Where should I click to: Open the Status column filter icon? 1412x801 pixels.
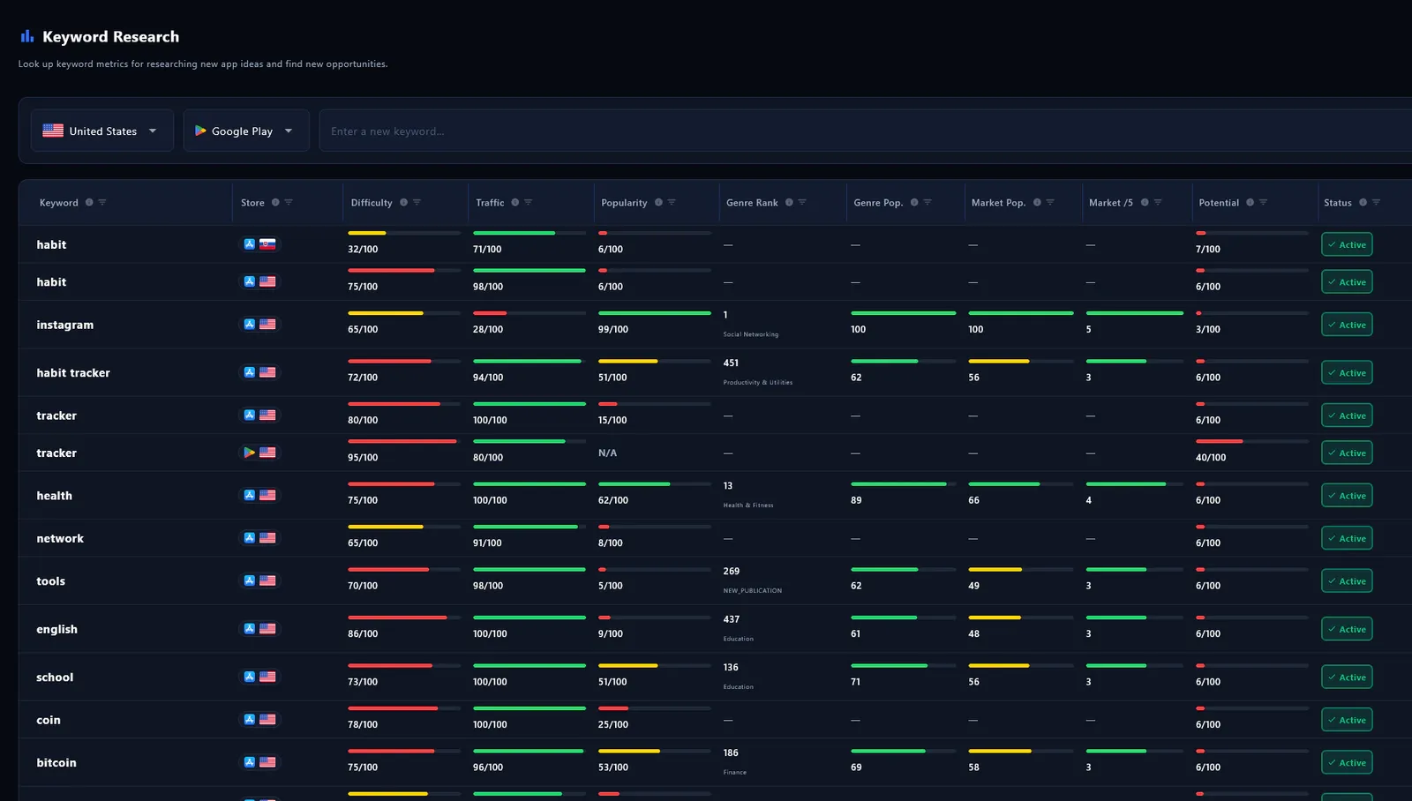[1376, 203]
